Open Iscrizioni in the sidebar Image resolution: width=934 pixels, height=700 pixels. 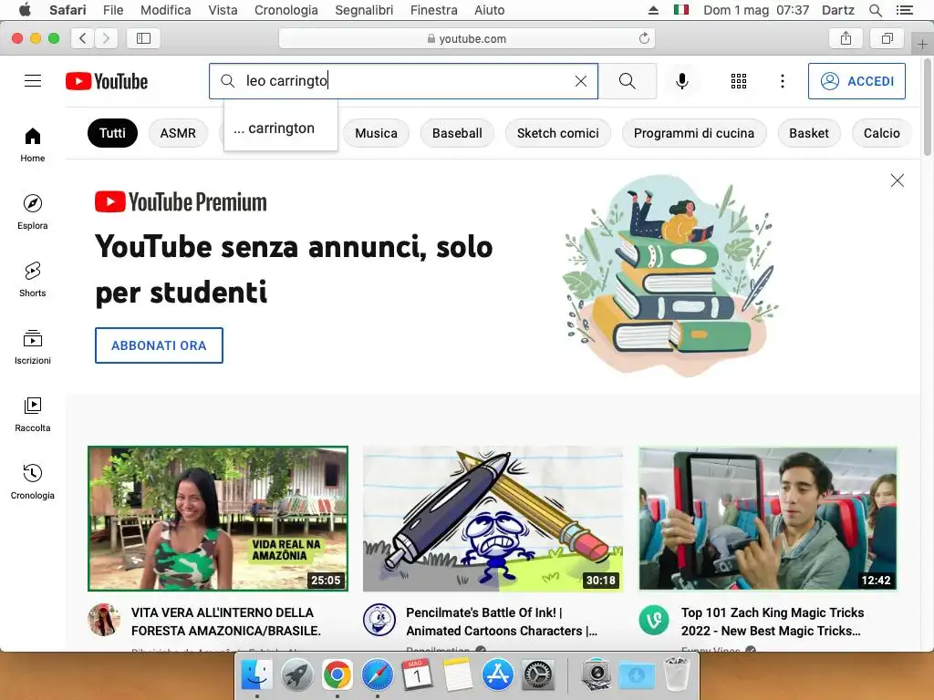click(x=33, y=346)
